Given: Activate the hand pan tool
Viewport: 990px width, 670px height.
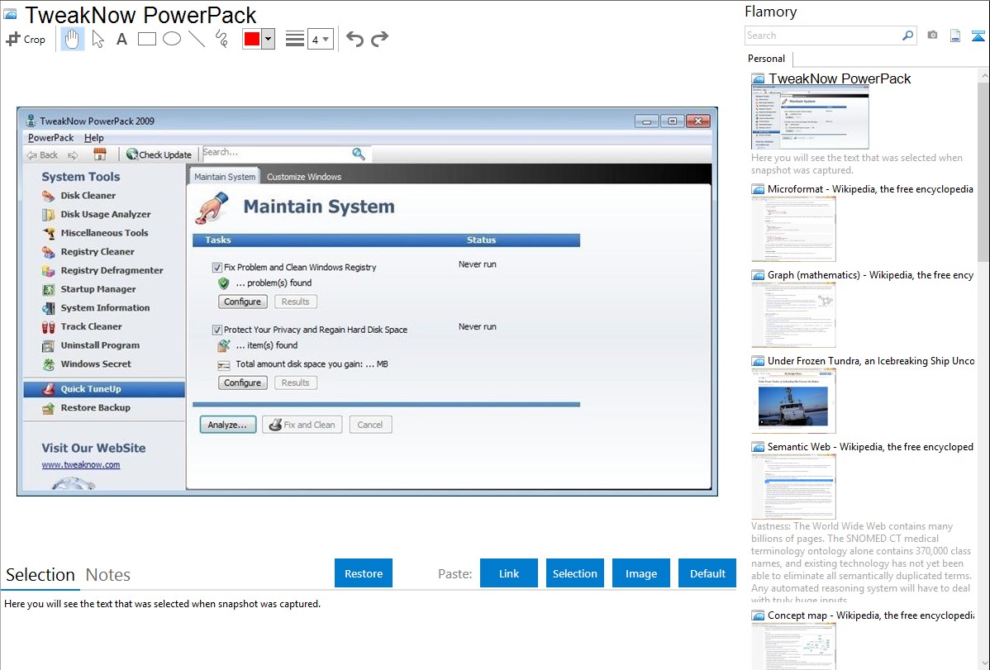Looking at the screenshot, I should (x=72, y=39).
